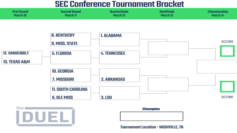Click 4. Tennessee quarterfinal slot
This screenshot has width=237, height=133.
pos(119,57)
